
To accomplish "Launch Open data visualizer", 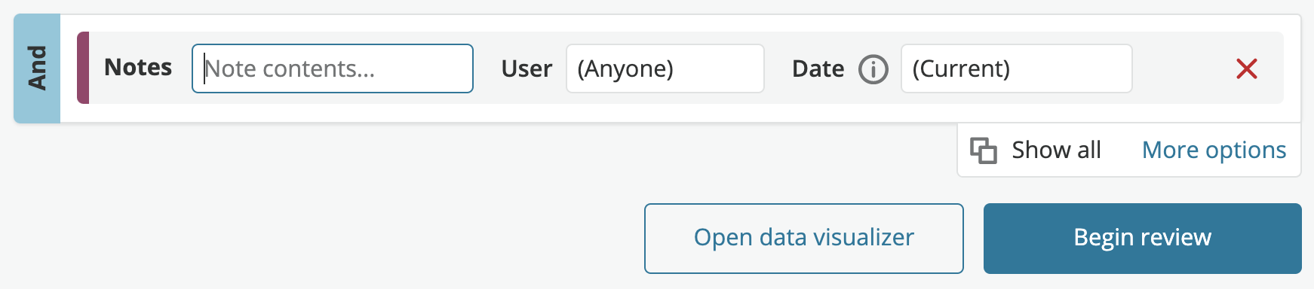I will pos(803,238).
